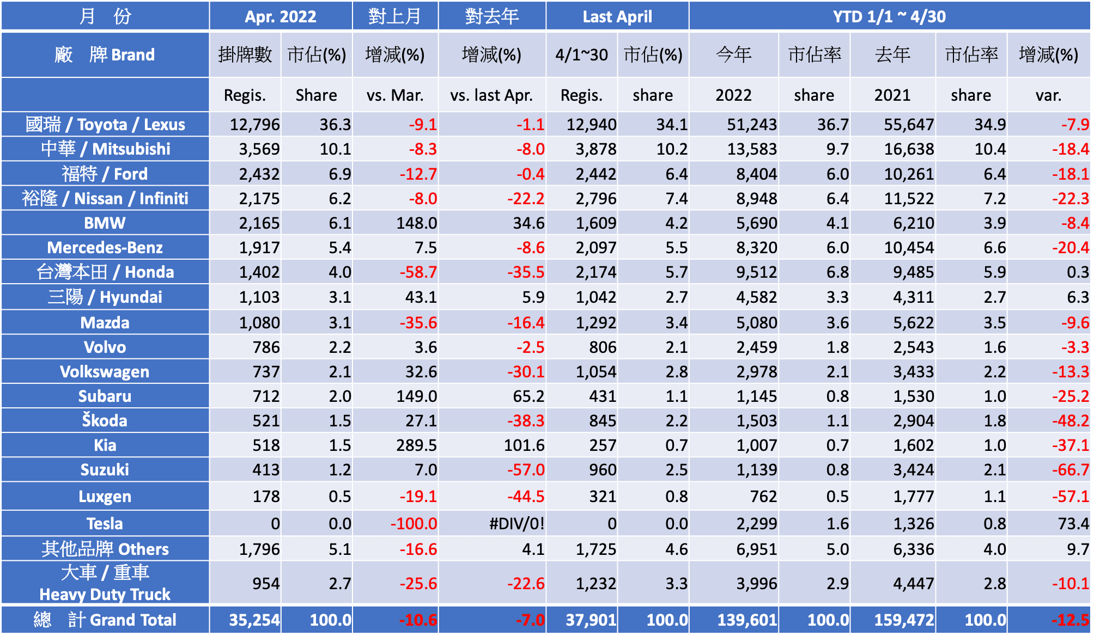Click the Ford brand cell
The width and height of the screenshot is (1094, 642).
105,174
